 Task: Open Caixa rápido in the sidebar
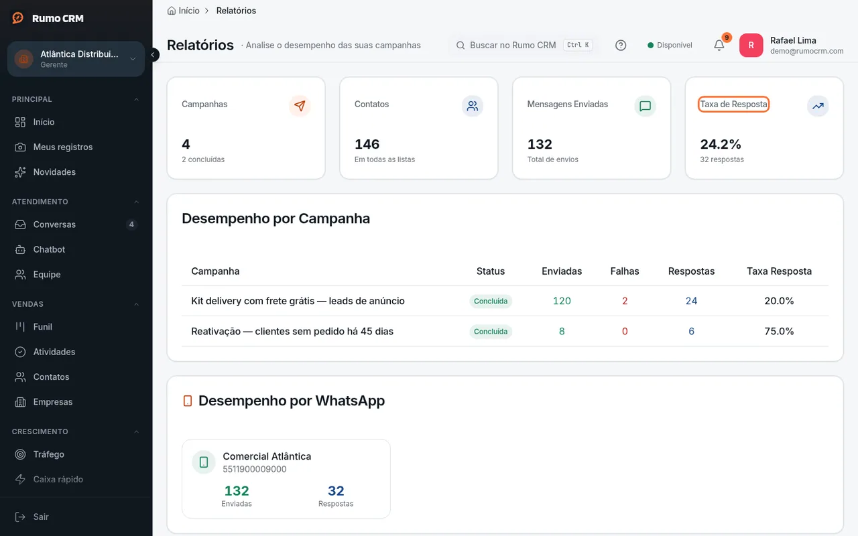point(76,479)
